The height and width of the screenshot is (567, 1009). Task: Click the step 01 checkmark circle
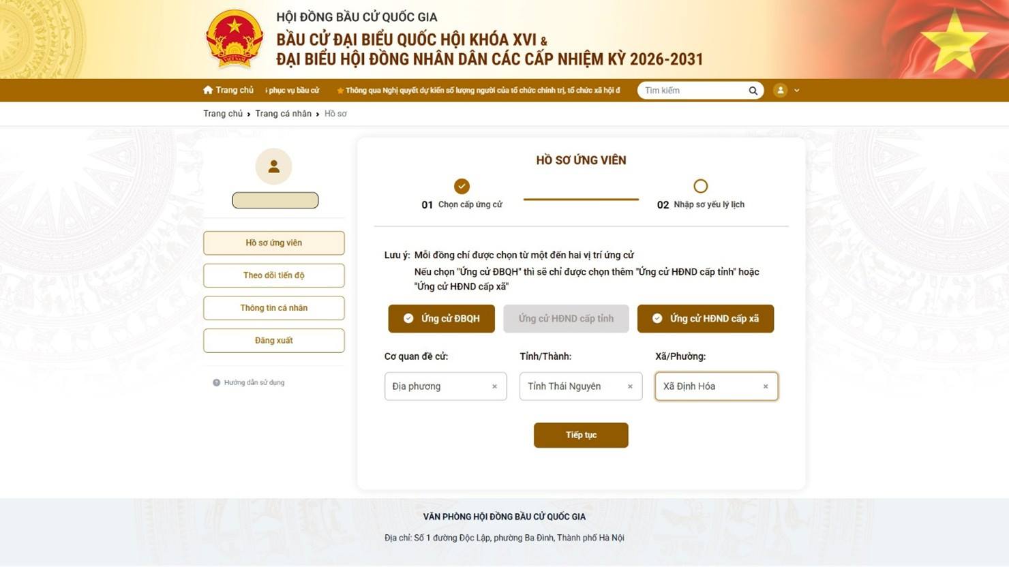pos(462,186)
